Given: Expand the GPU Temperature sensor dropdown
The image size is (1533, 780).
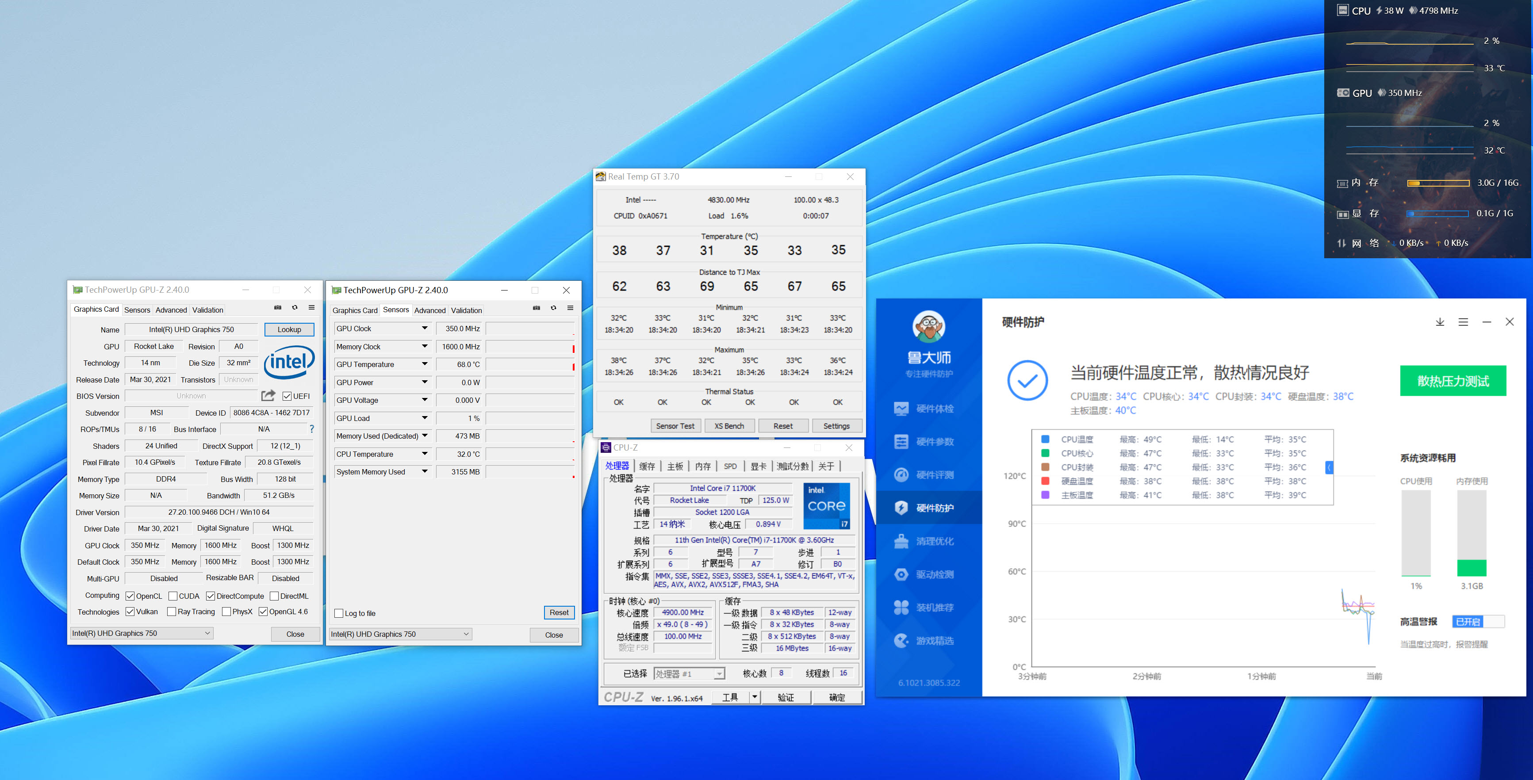Looking at the screenshot, I should tap(424, 364).
